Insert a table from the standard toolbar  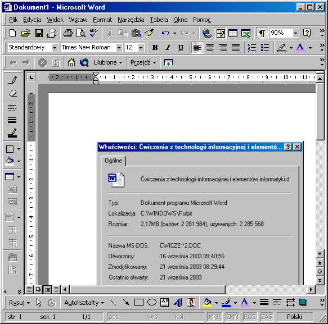233,33
